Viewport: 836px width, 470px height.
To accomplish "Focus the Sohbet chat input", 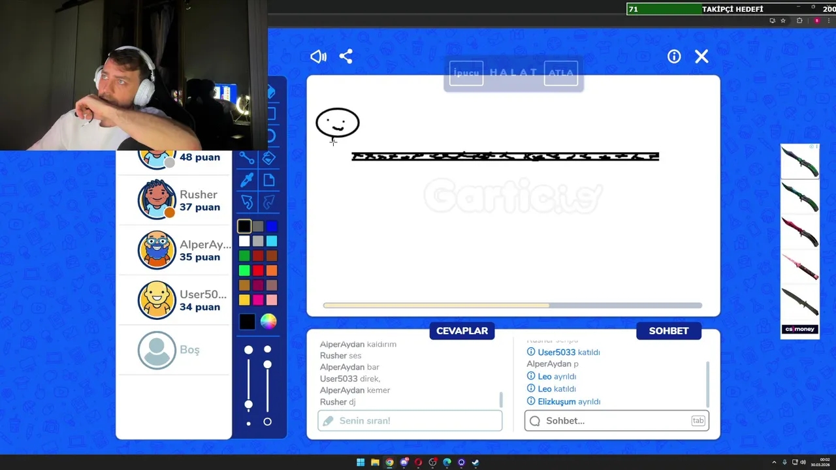I will 617,420.
